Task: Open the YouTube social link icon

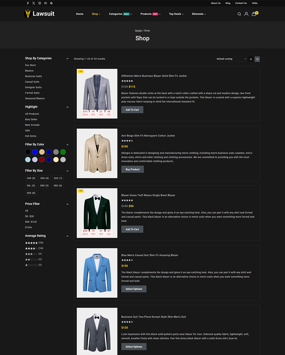Action: (45, 3)
